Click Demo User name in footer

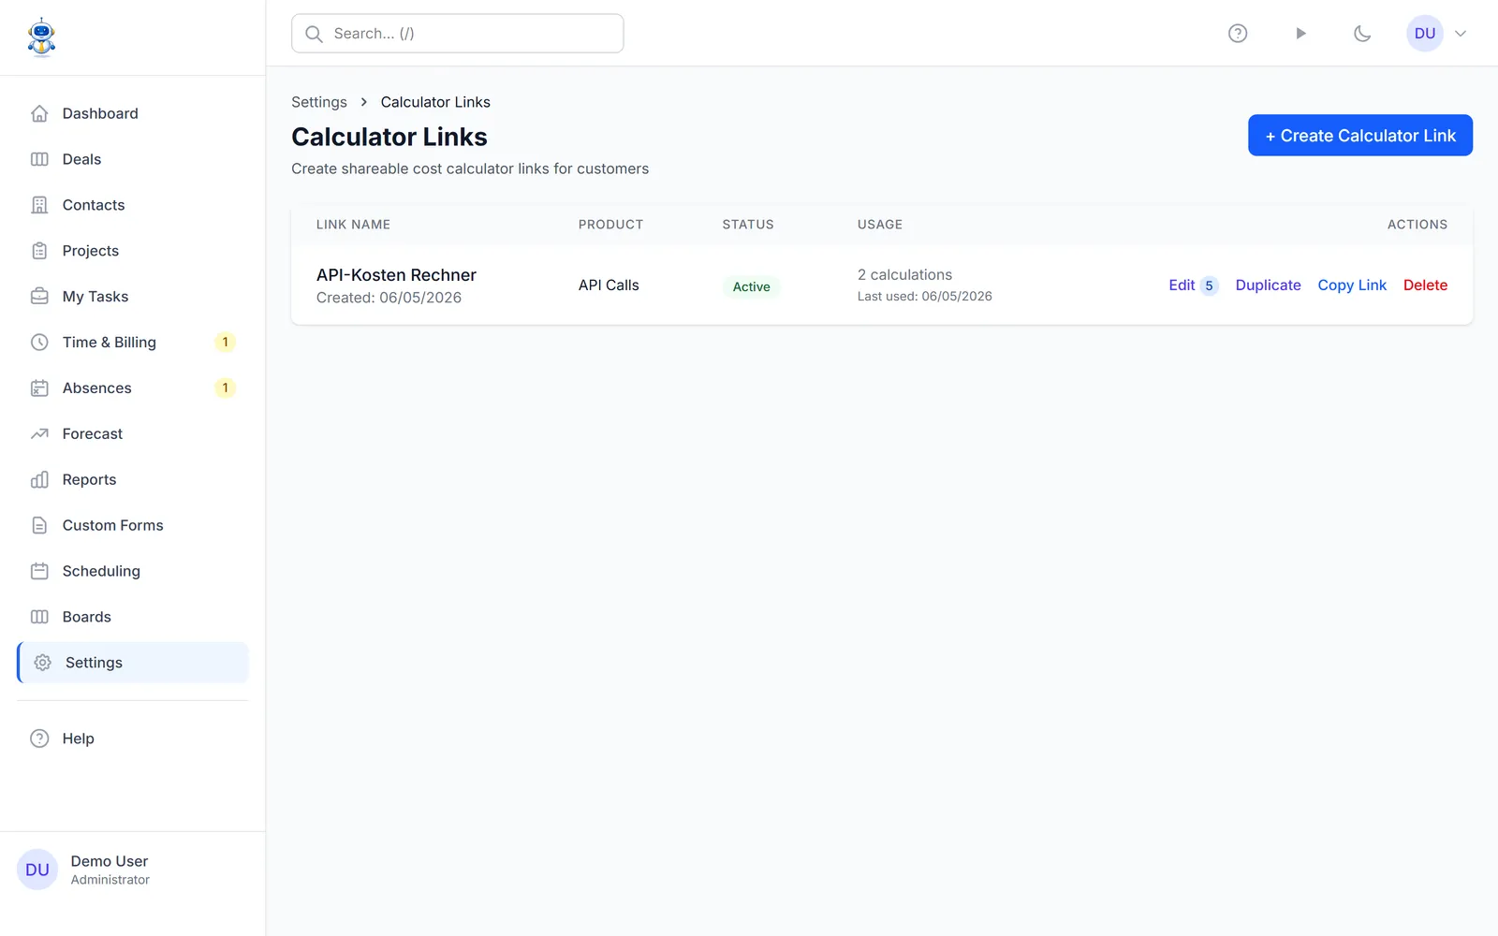pyautogui.click(x=110, y=861)
